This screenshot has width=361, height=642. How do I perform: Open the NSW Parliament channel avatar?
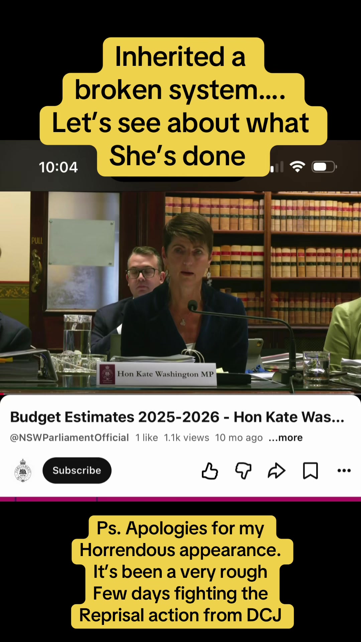(23, 470)
